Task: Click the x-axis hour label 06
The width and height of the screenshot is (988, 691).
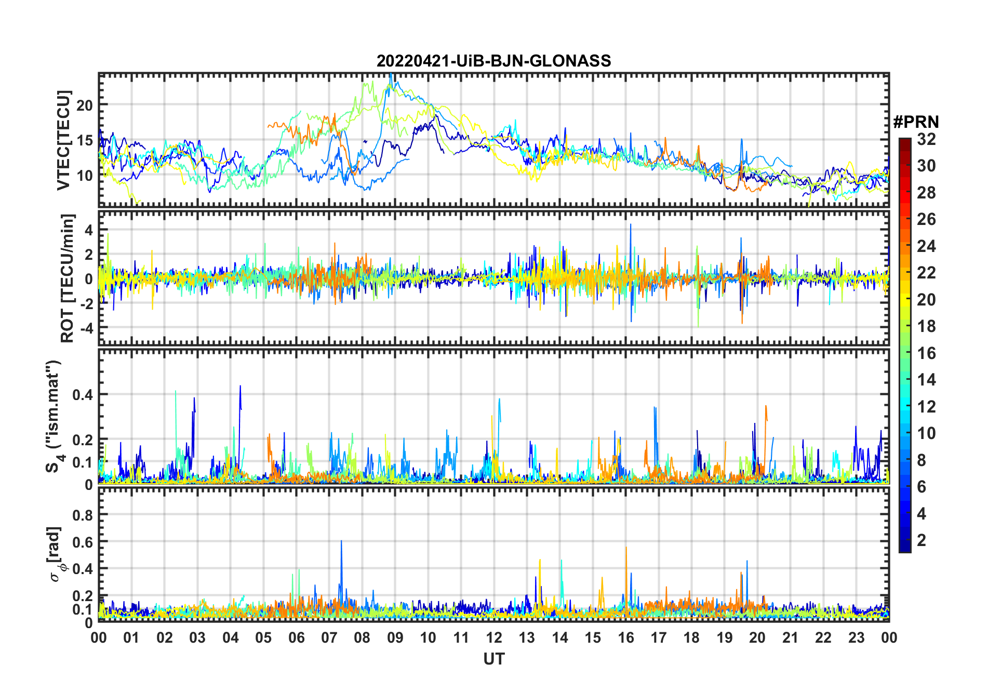Action: (x=296, y=637)
